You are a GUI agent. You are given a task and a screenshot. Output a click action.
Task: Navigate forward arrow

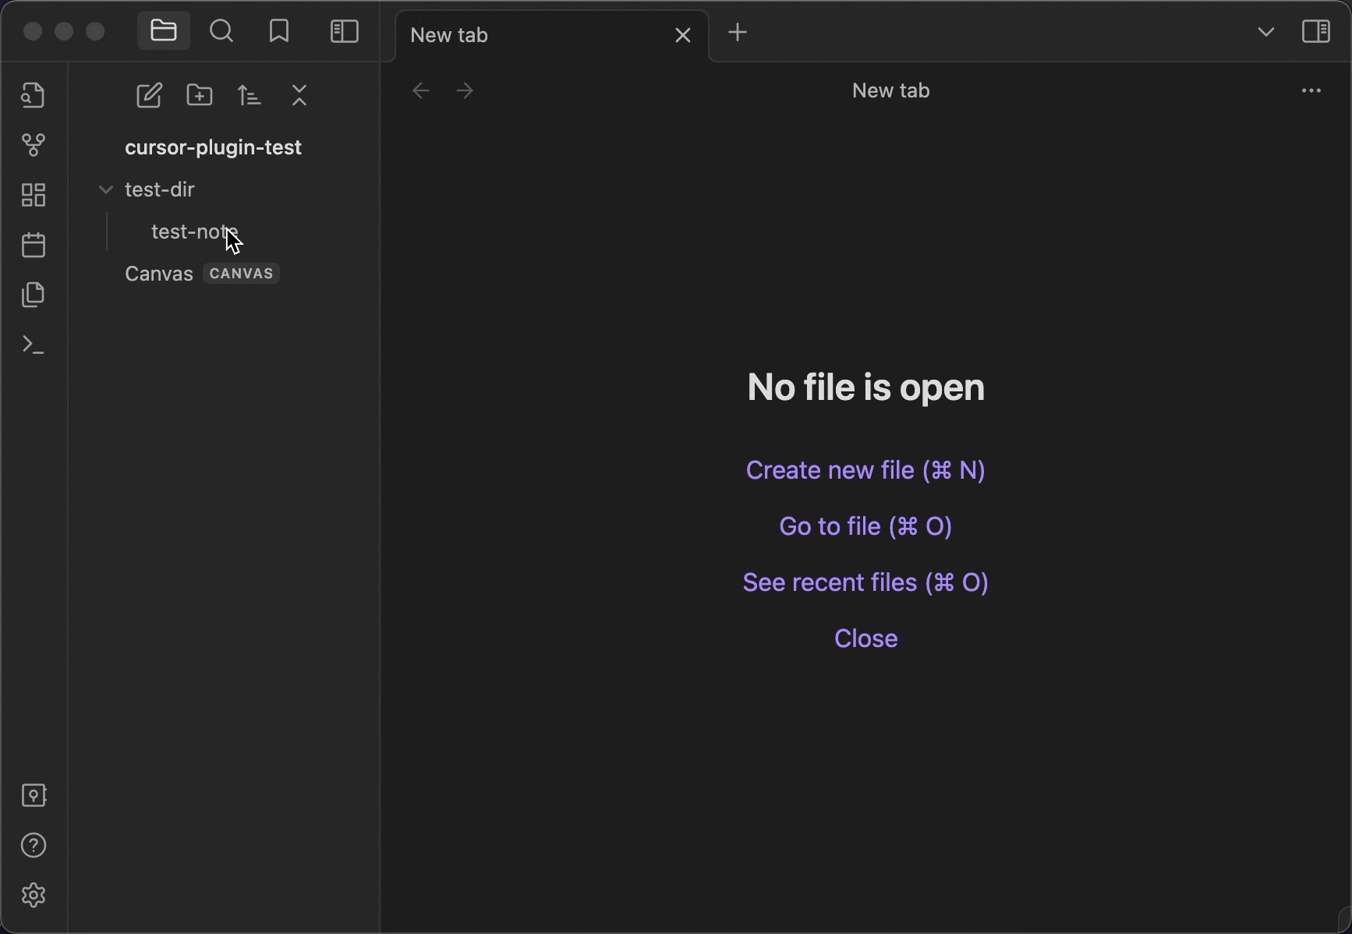(x=465, y=90)
